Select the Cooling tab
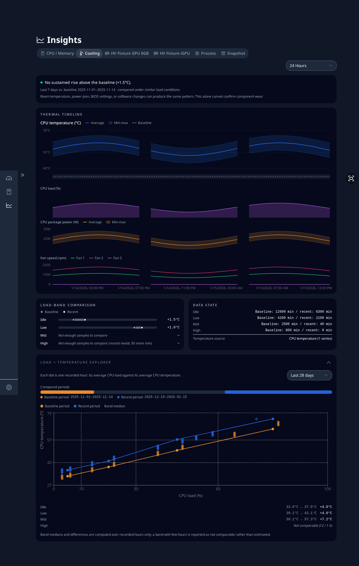 (89, 53)
